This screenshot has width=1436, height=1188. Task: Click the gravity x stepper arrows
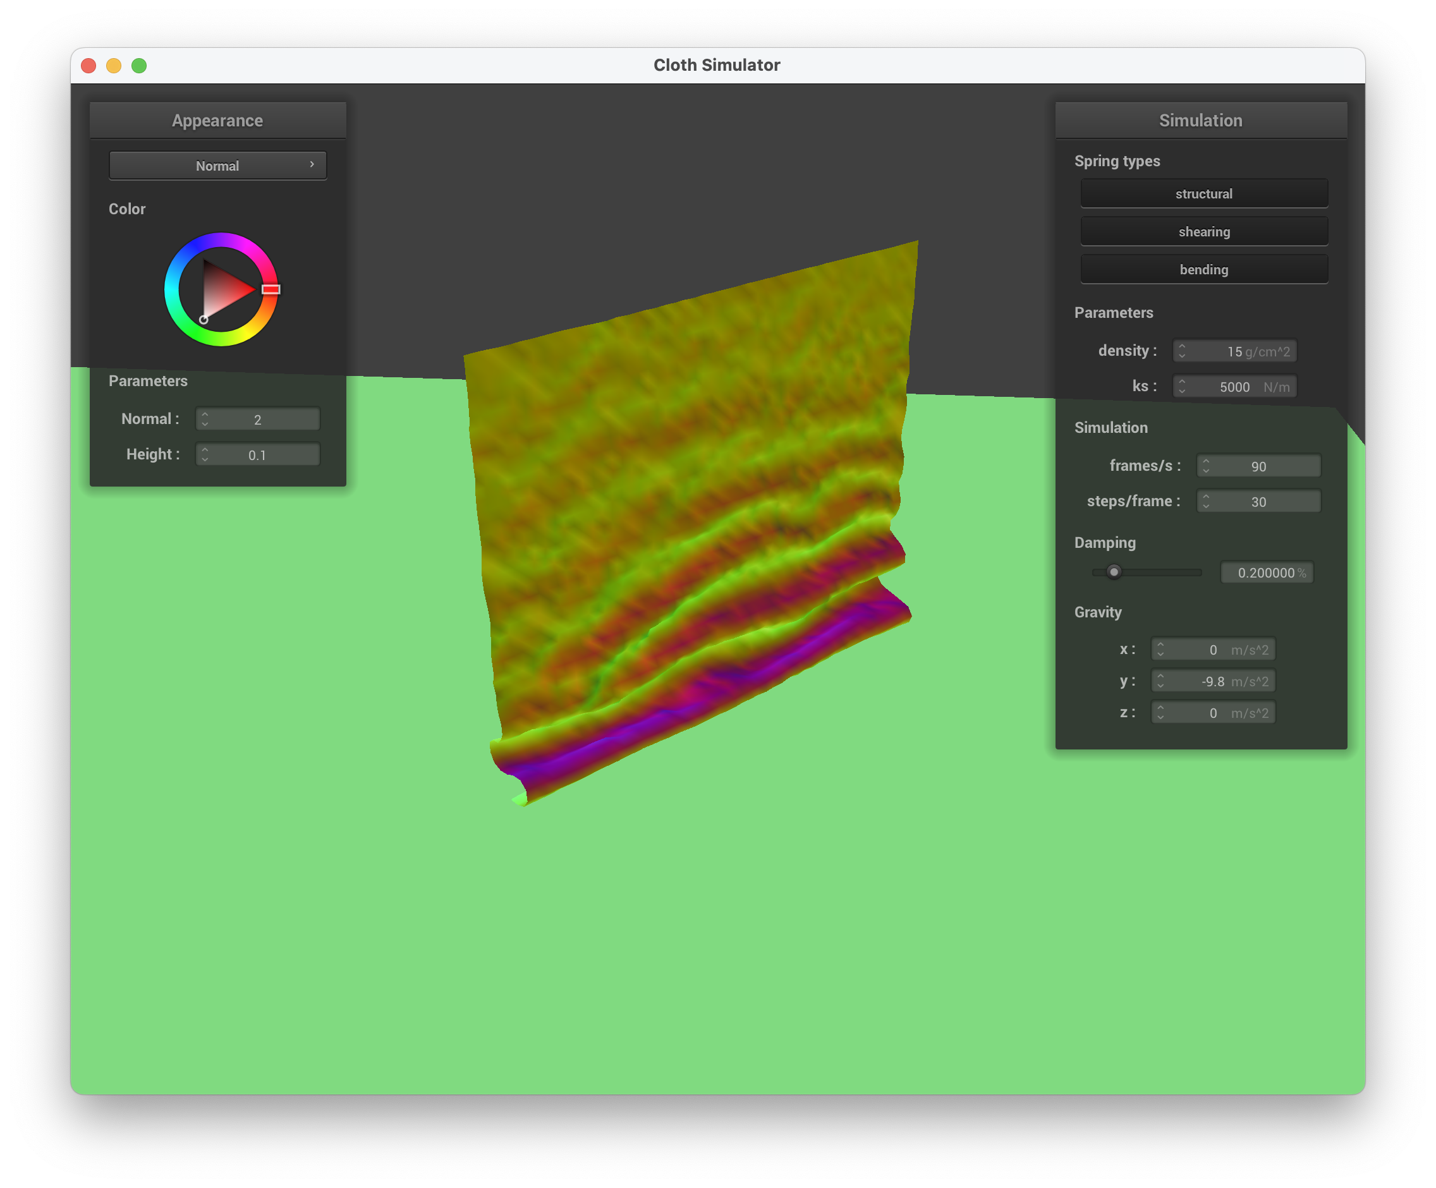coord(1160,650)
